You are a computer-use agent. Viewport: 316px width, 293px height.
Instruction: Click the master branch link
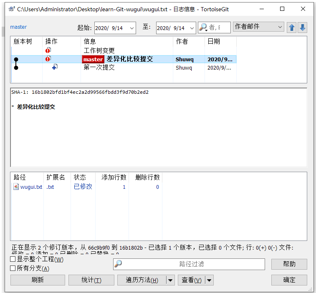[18, 27]
